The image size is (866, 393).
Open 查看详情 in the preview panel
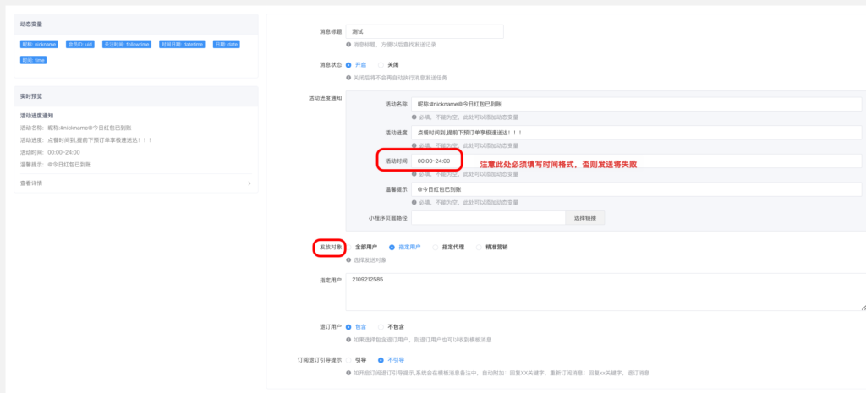(31, 183)
